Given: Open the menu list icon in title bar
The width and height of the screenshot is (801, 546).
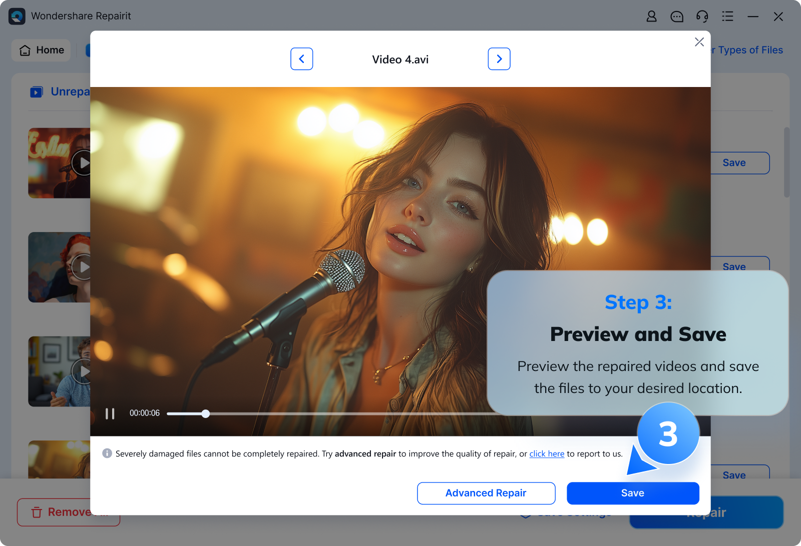Looking at the screenshot, I should coord(727,16).
